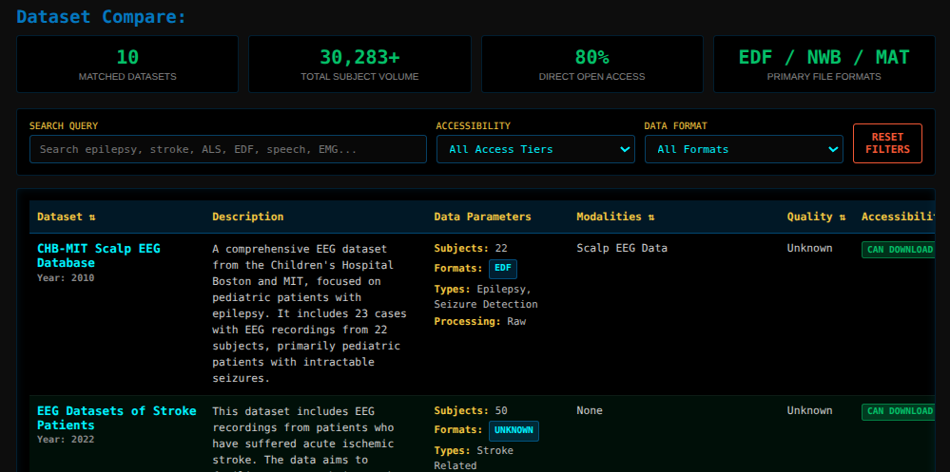
Task: Click the 'Year: 2010' text
Action: click(66, 277)
